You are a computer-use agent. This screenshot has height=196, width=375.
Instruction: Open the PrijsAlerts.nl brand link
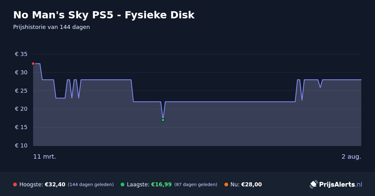[x=336, y=184]
